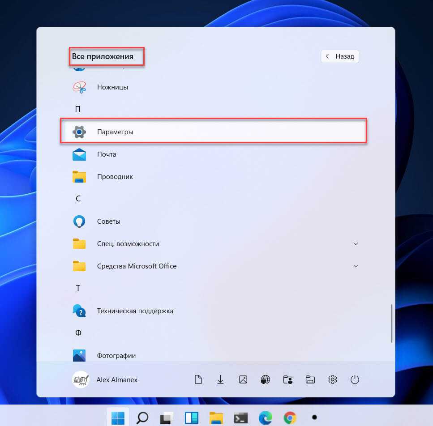Expand the Спец. возможности folder
This screenshot has height=426, width=433.
click(356, 244)
